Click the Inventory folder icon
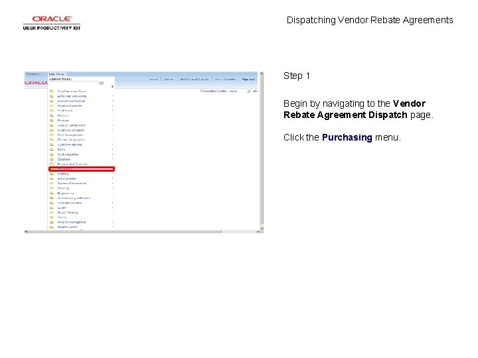The width and height of the screenshot is (478, 358). [x=52, y=174]
